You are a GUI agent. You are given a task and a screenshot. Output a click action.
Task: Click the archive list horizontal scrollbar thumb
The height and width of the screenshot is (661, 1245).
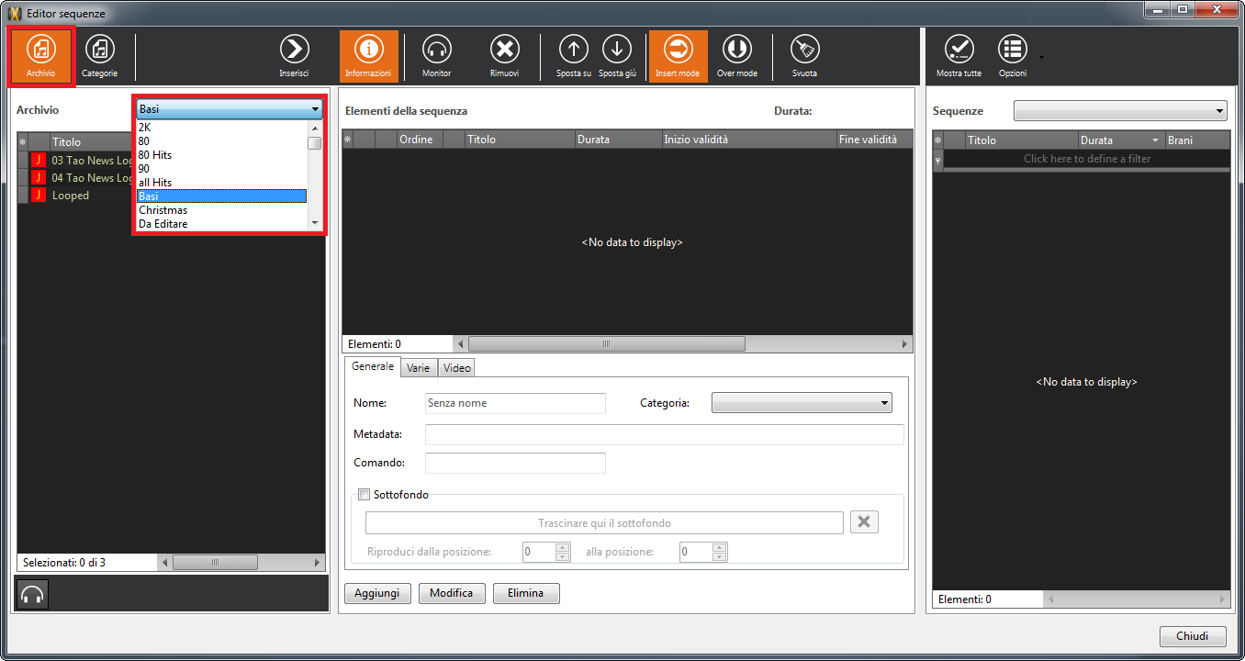click(x=216, y=562)
